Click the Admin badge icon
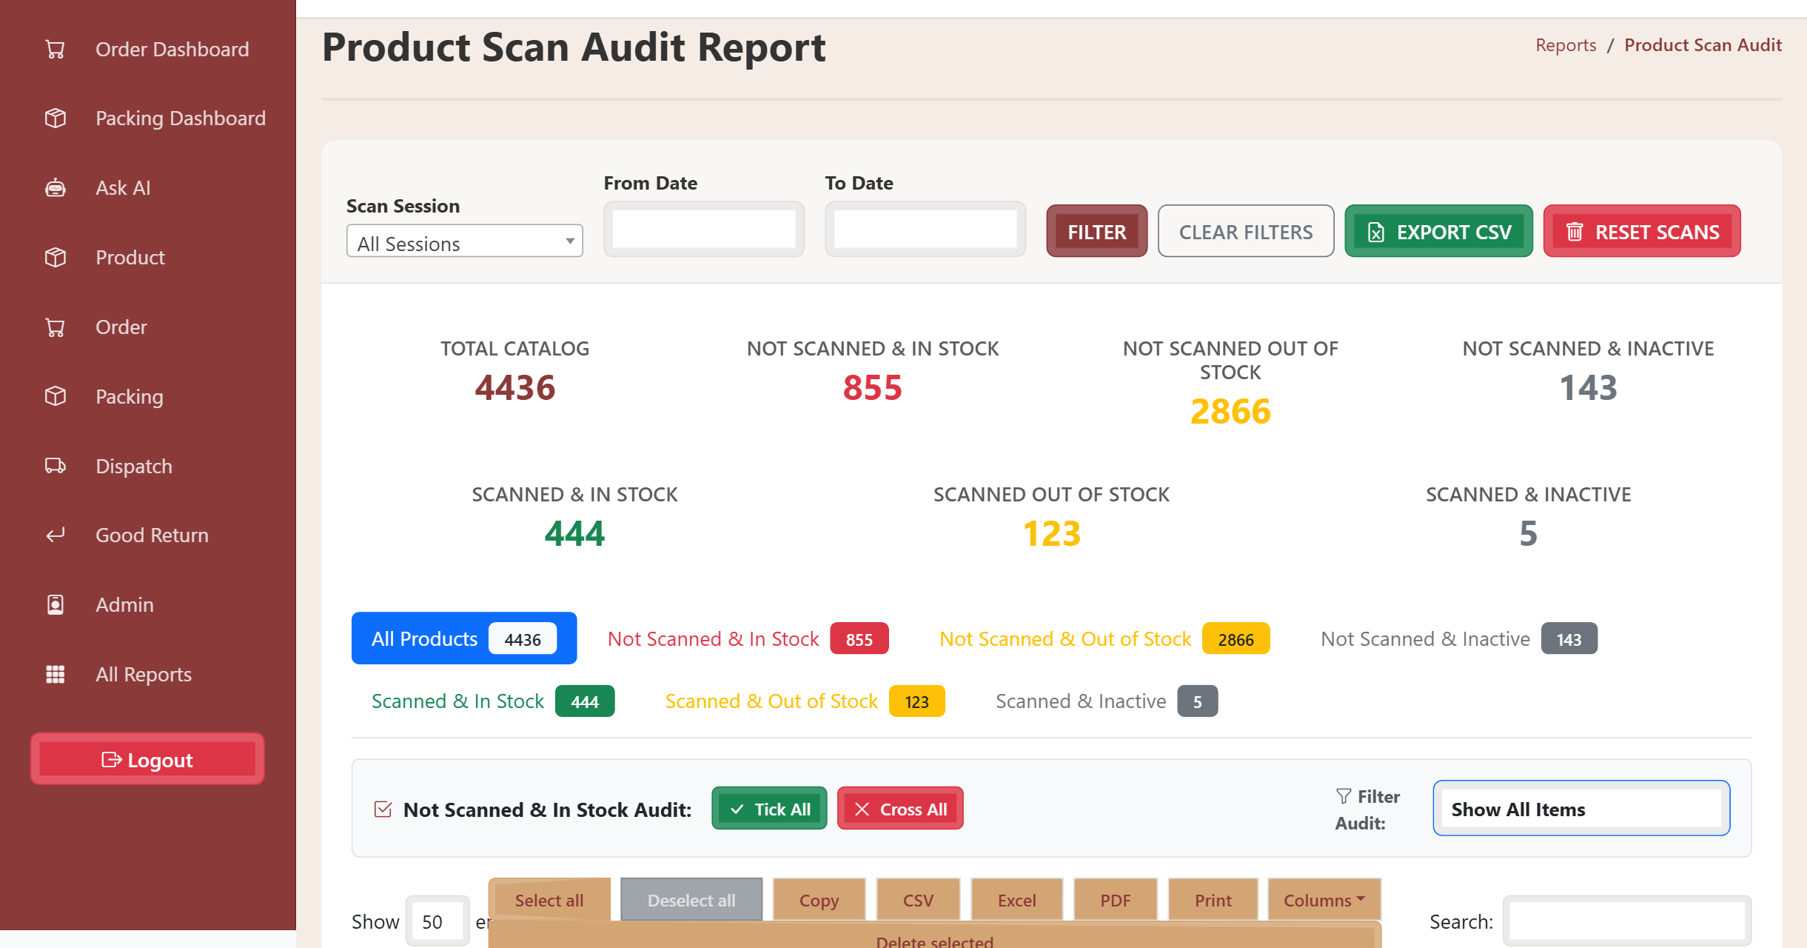Image resolution: width=1807 pixels, height=948 pixels. (55, 604)
